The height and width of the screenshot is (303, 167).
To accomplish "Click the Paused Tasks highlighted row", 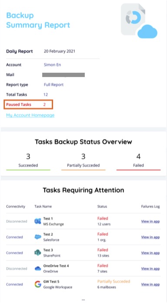I will pyautogui.click(x=28, y=104).
